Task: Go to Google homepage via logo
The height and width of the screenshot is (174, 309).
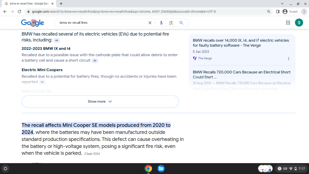Action: [32, 23]
